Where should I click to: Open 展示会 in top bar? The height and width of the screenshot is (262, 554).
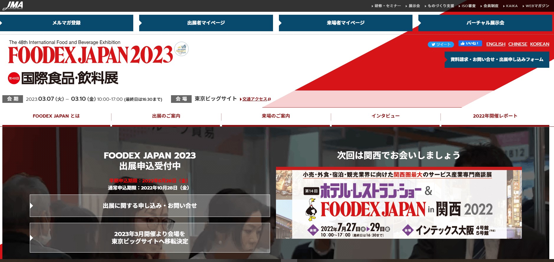tap(413, 6)
